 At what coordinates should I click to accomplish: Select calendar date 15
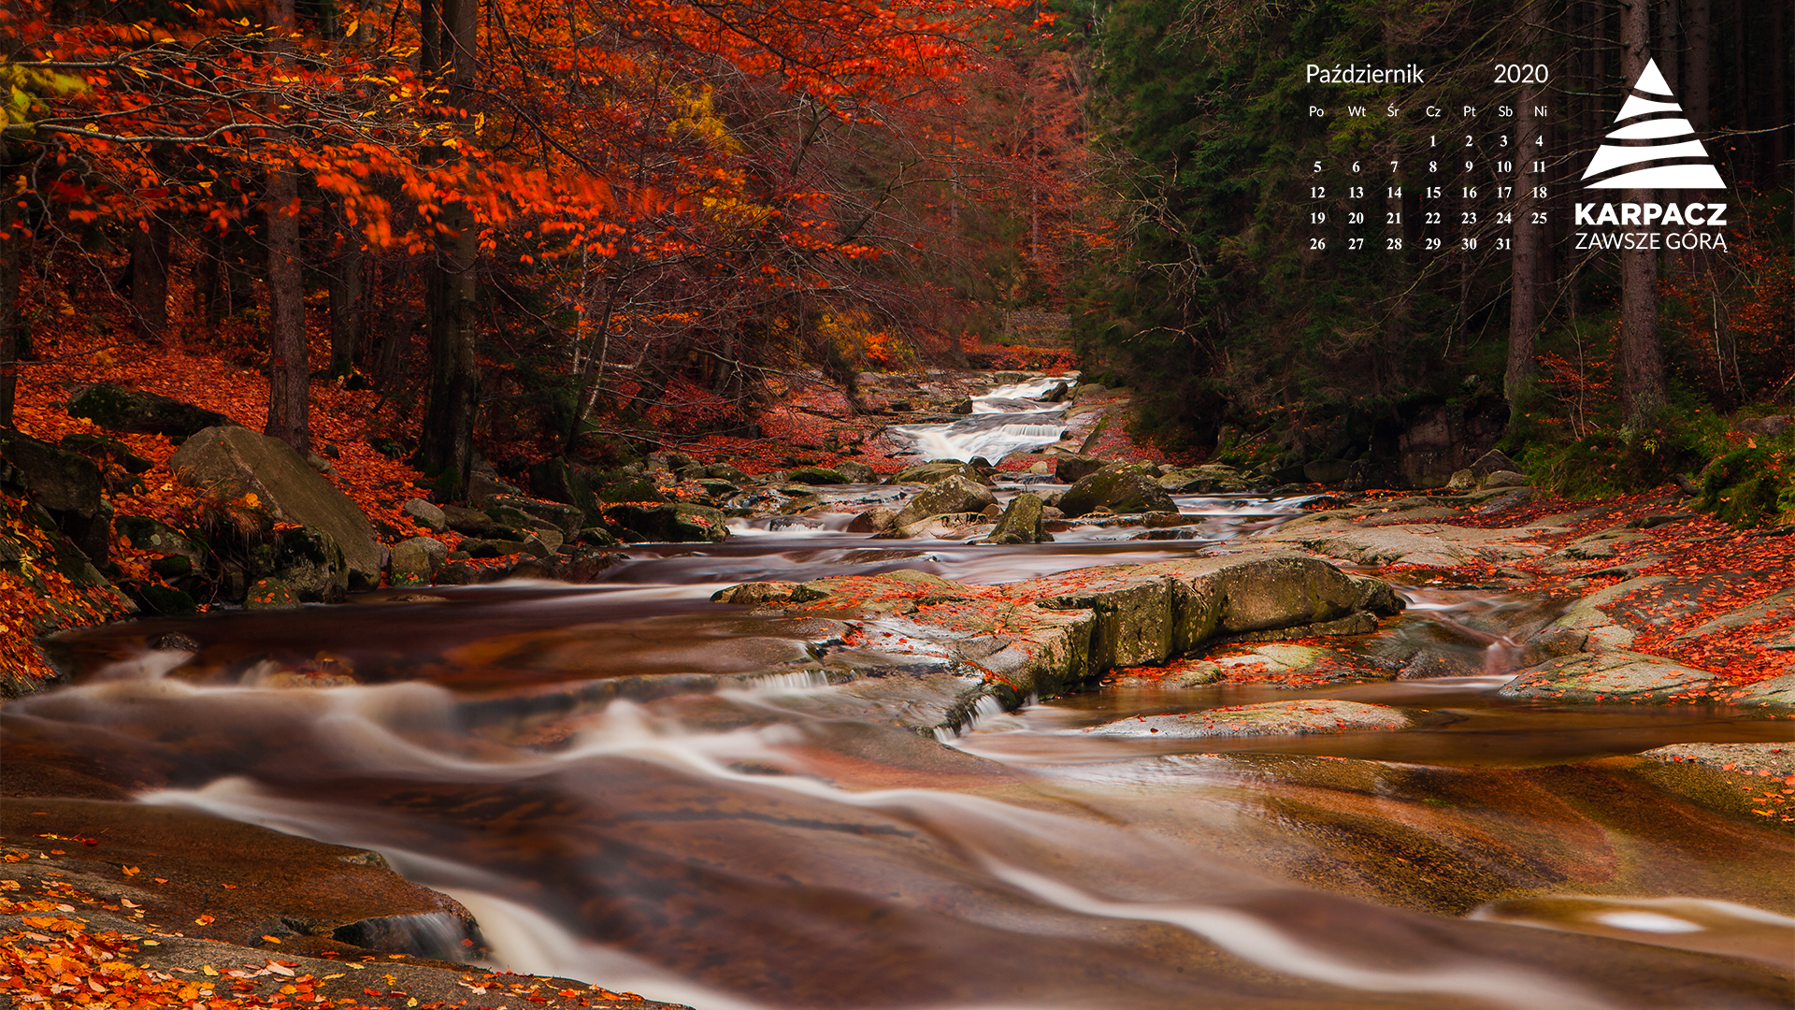click(x=1433, y=193)
